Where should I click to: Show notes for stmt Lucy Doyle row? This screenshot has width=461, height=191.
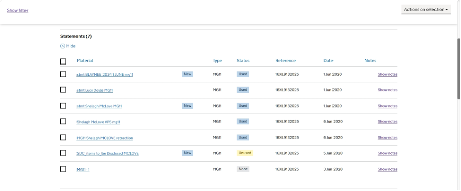[388, 90]
